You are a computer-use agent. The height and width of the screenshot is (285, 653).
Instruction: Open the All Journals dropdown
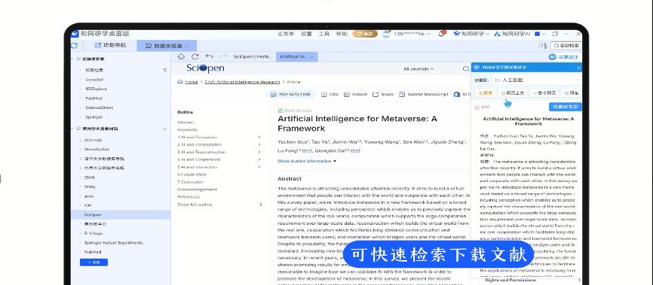point(418,68)
